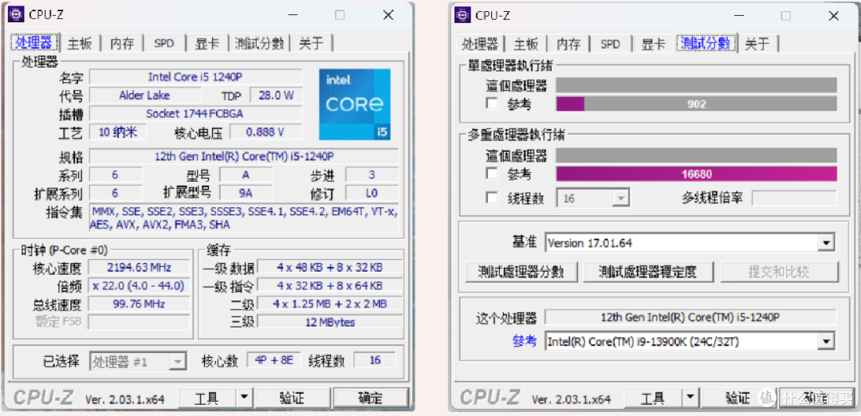Click the TDP value 28.0 W
The width and height of the screenshot is (861, 416).
[x=276, y=95]
